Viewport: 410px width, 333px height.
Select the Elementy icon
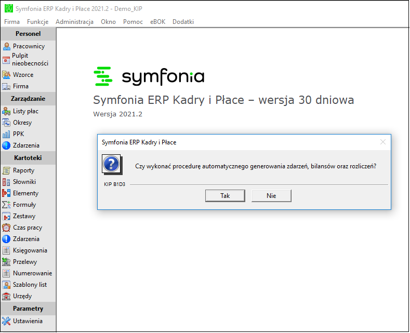[x=6, y=193]
